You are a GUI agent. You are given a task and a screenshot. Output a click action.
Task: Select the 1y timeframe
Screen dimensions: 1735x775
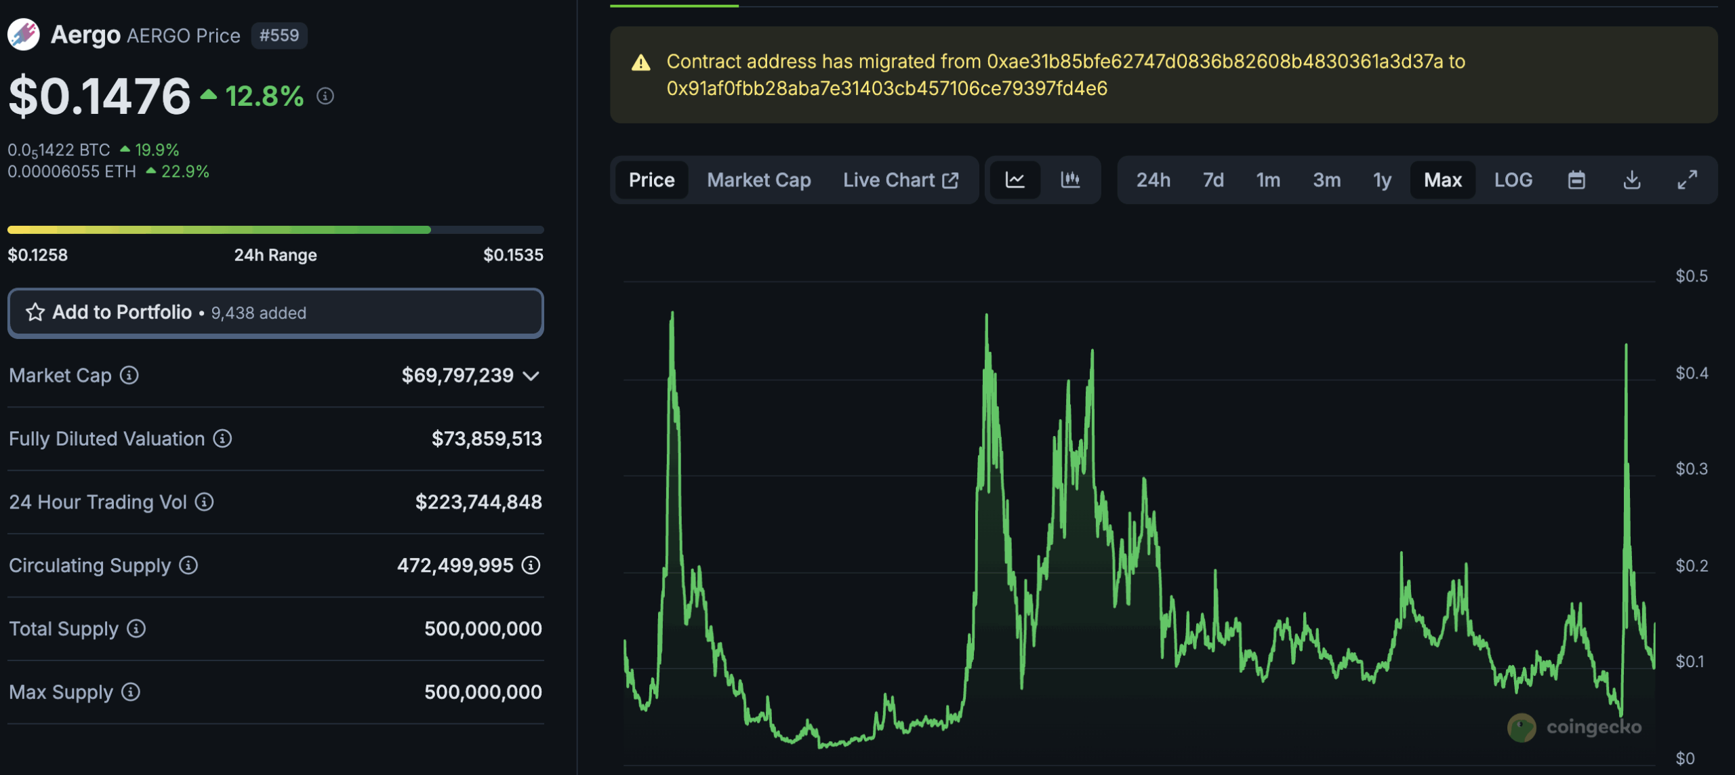pos(1381,180)
